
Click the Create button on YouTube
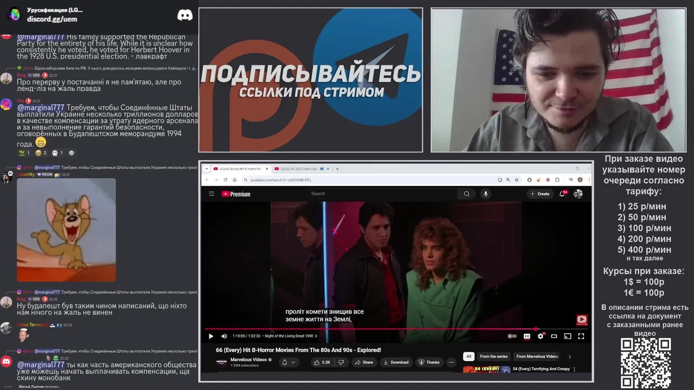coord(540,194)
